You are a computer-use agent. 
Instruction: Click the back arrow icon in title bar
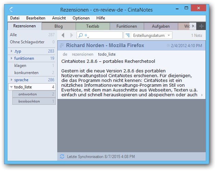click(x=11, y=10)
